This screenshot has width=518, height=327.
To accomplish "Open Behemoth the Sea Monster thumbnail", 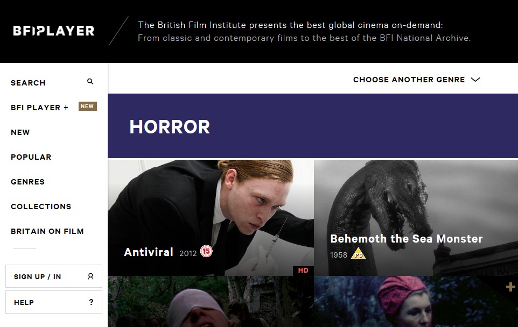I will tap(416, 218).
